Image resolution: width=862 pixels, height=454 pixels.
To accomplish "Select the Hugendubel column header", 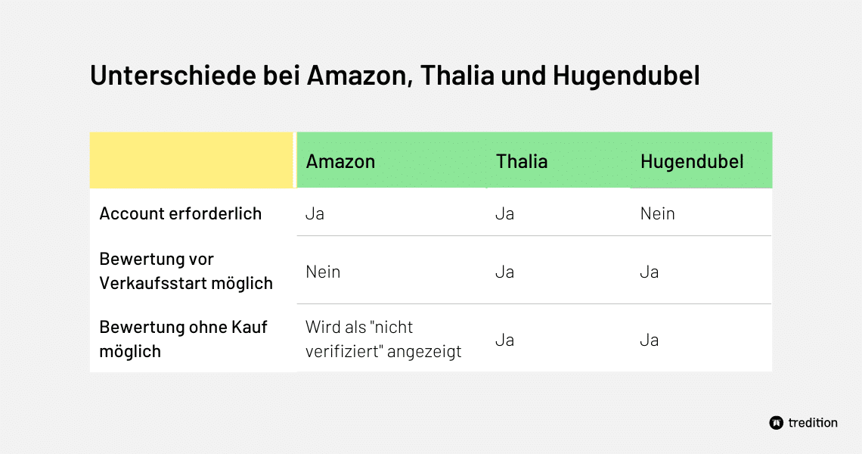I will pyautogui.click(x=692, y=162).
